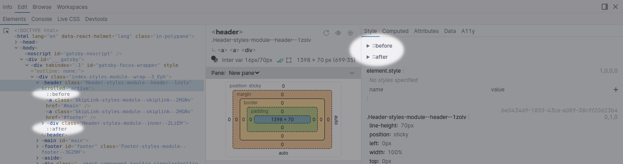Add new style property with plus icon
This screenshot has width=623, height=164.
click(x=616, y=90)
